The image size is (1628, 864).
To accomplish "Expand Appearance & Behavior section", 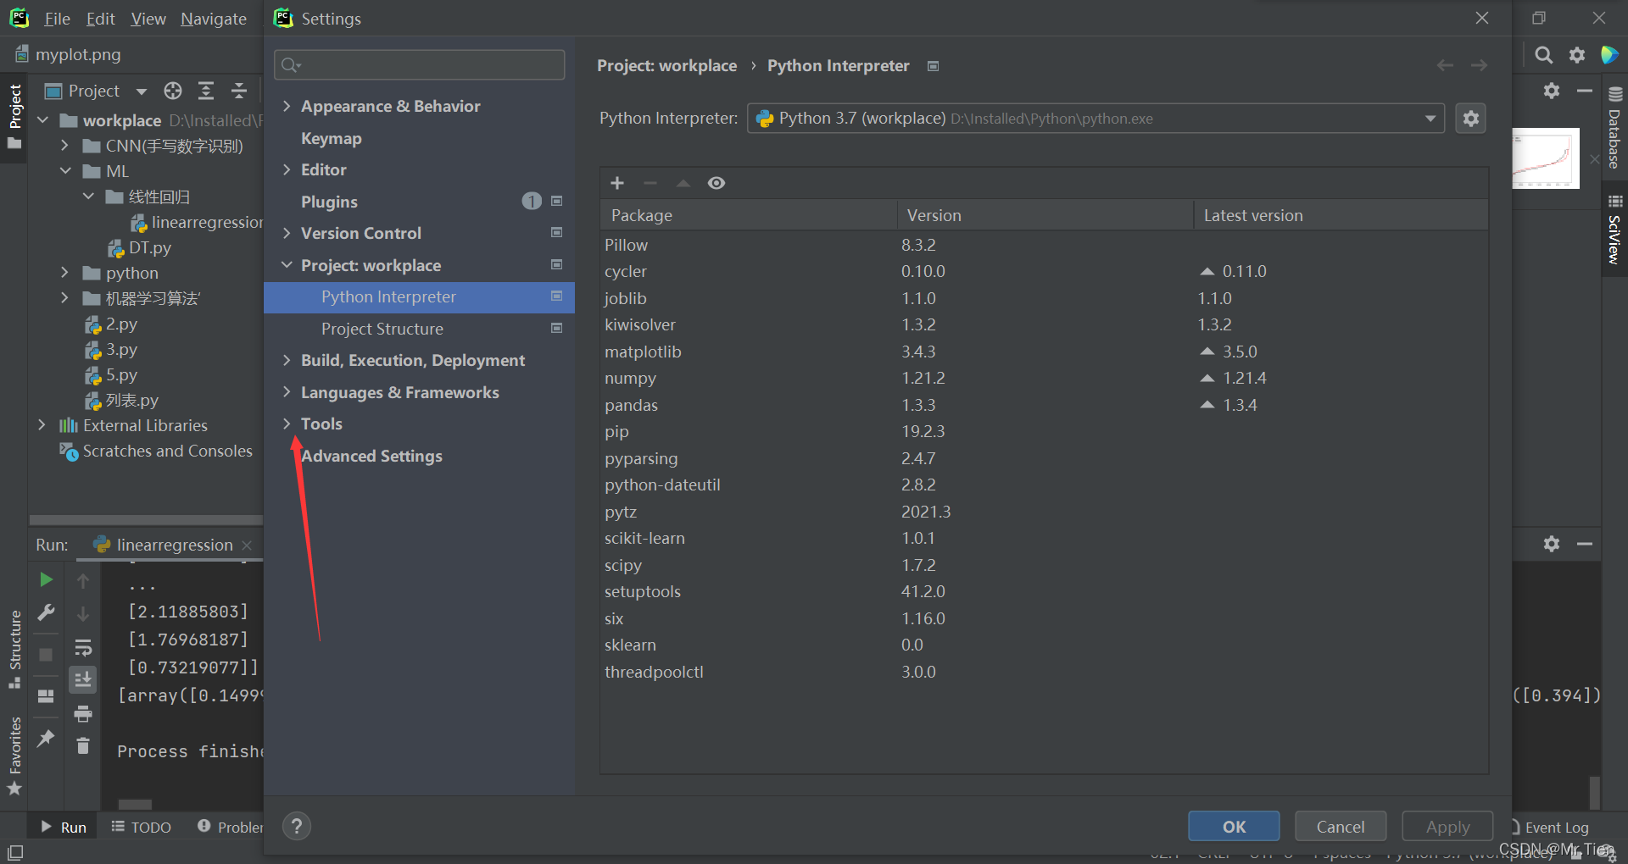I will pos(287,106).
